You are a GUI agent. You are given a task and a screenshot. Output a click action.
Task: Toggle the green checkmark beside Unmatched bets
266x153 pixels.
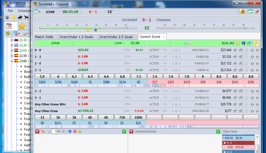pos(218,131)
